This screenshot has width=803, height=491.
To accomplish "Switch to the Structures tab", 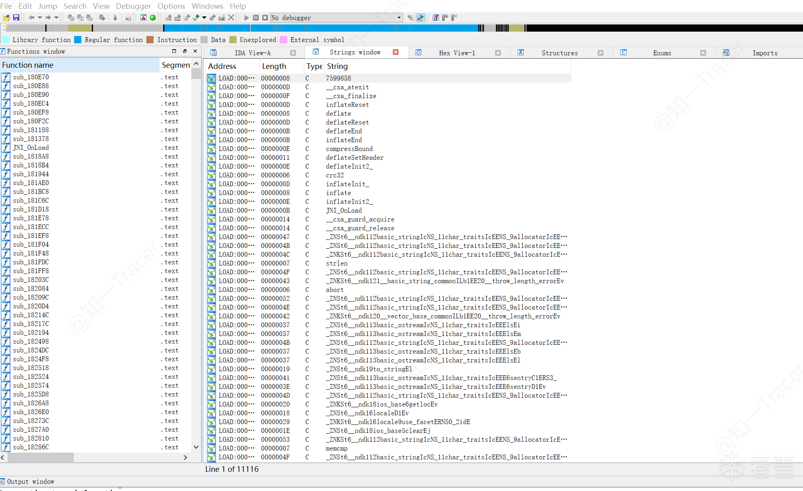I will 559,53.
